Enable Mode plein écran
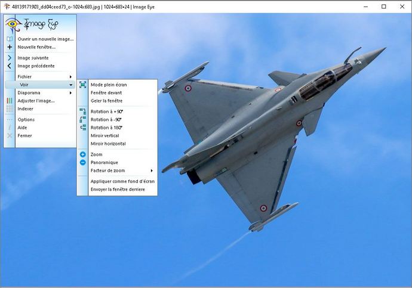This screenshot has height=288, width=412. point(109,85)
